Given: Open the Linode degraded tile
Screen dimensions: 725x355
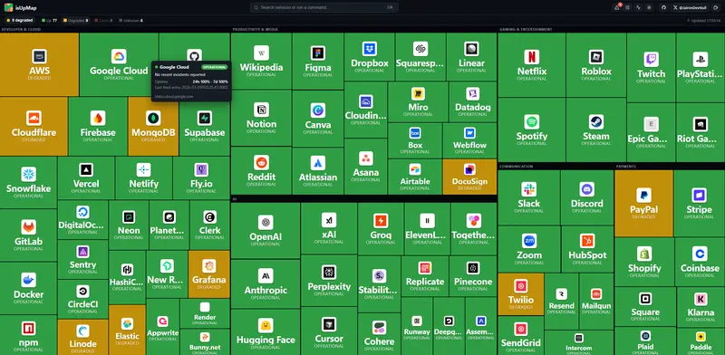Looking at the screenshot, I should click(83, 338).
